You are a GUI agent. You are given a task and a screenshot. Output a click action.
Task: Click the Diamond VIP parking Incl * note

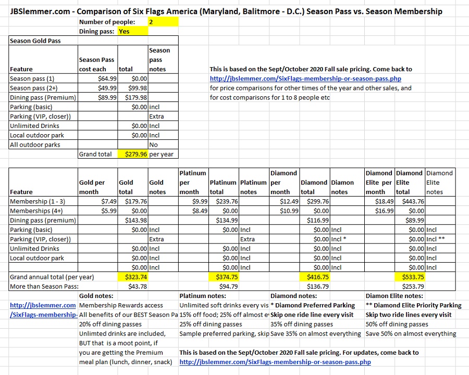coord(347,239)
